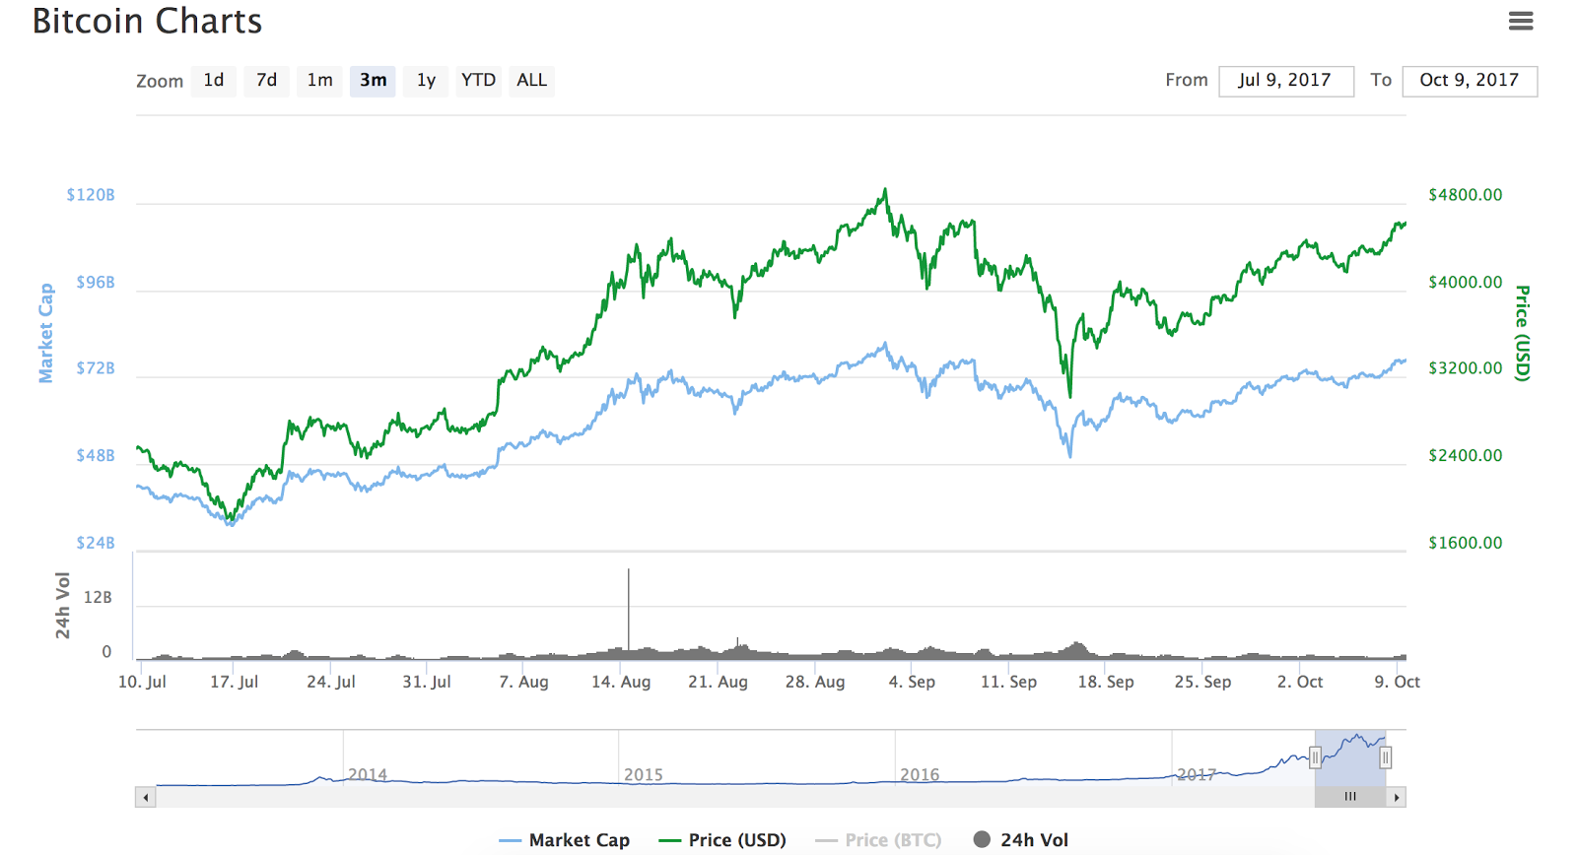Viewport: 1577px width, 855px height.
Task: Click the 9. Oct x-axis label
Action: pos(1397,682)
